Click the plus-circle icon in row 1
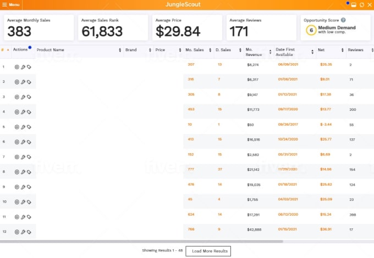The width and height of the screenshot is (374, 258). tap(16, 67)
